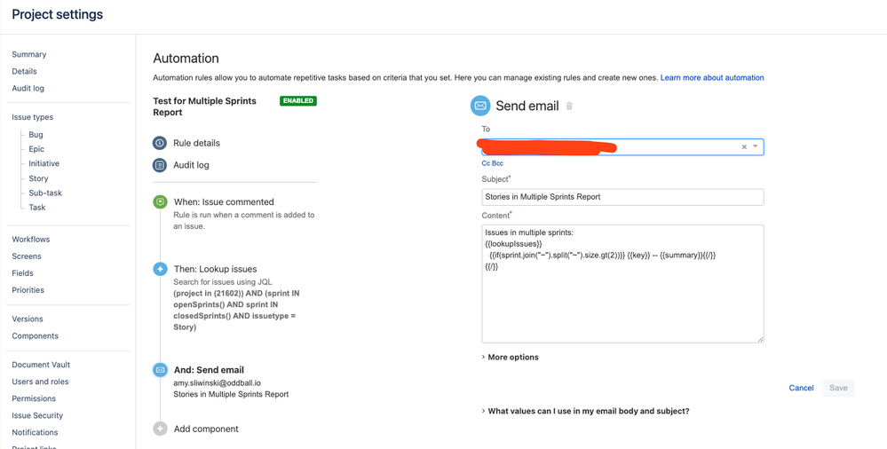Image resolution: width=887 pixels, height=449 pixels.
Task: Open Notifications settings
Action: pos(35,433)
